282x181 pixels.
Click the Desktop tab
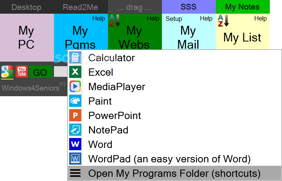(x=27, y=7)
